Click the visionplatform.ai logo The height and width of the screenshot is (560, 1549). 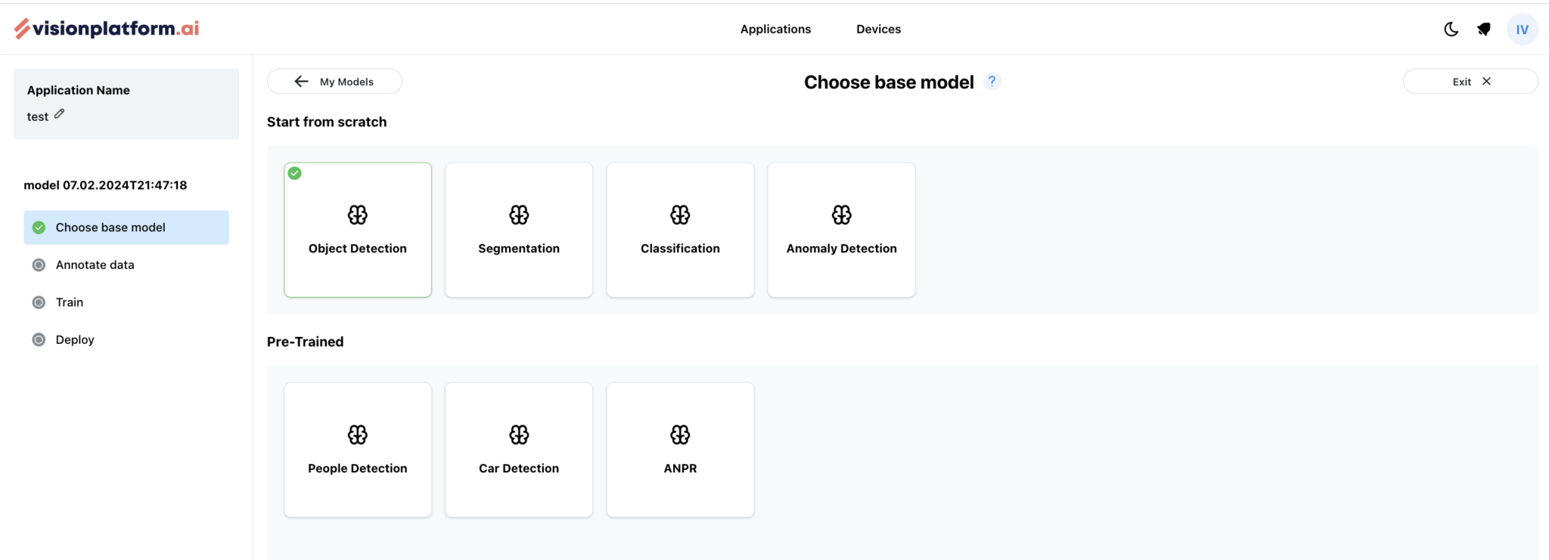pos(107,29)
